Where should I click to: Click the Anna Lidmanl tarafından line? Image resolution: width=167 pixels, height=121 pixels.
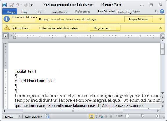click(35, 81)
